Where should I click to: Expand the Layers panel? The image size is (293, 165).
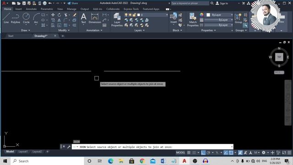coord(139,30)
